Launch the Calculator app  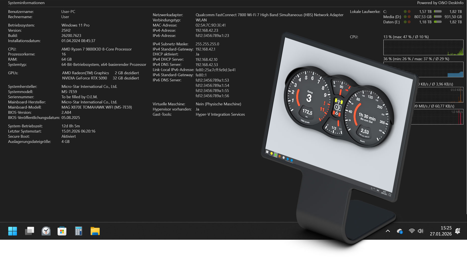[78, 231]
